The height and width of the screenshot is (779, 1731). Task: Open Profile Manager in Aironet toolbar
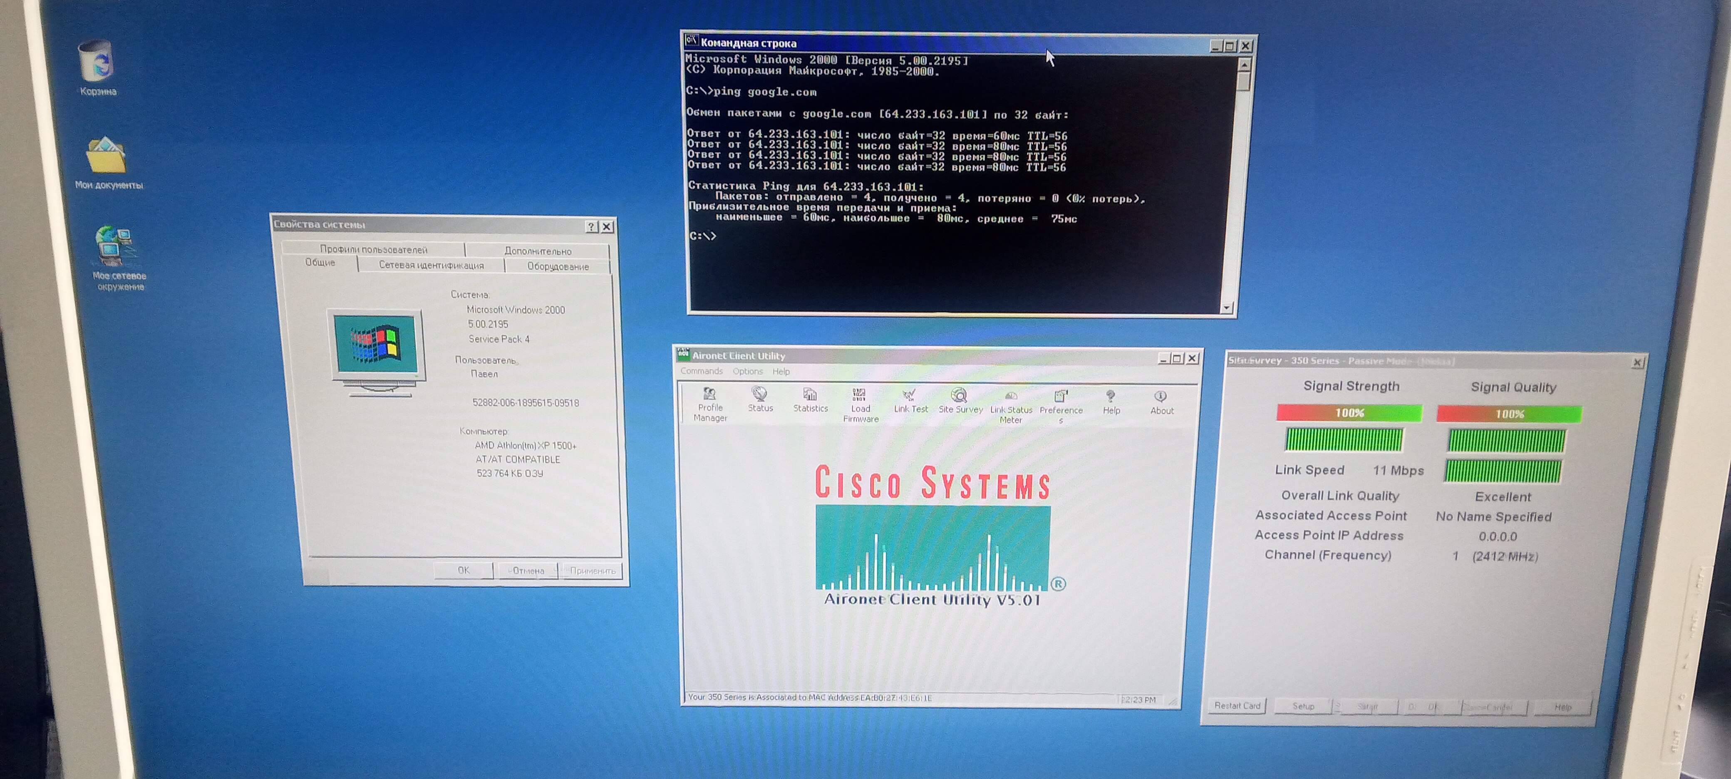click(x=709, y=404)
